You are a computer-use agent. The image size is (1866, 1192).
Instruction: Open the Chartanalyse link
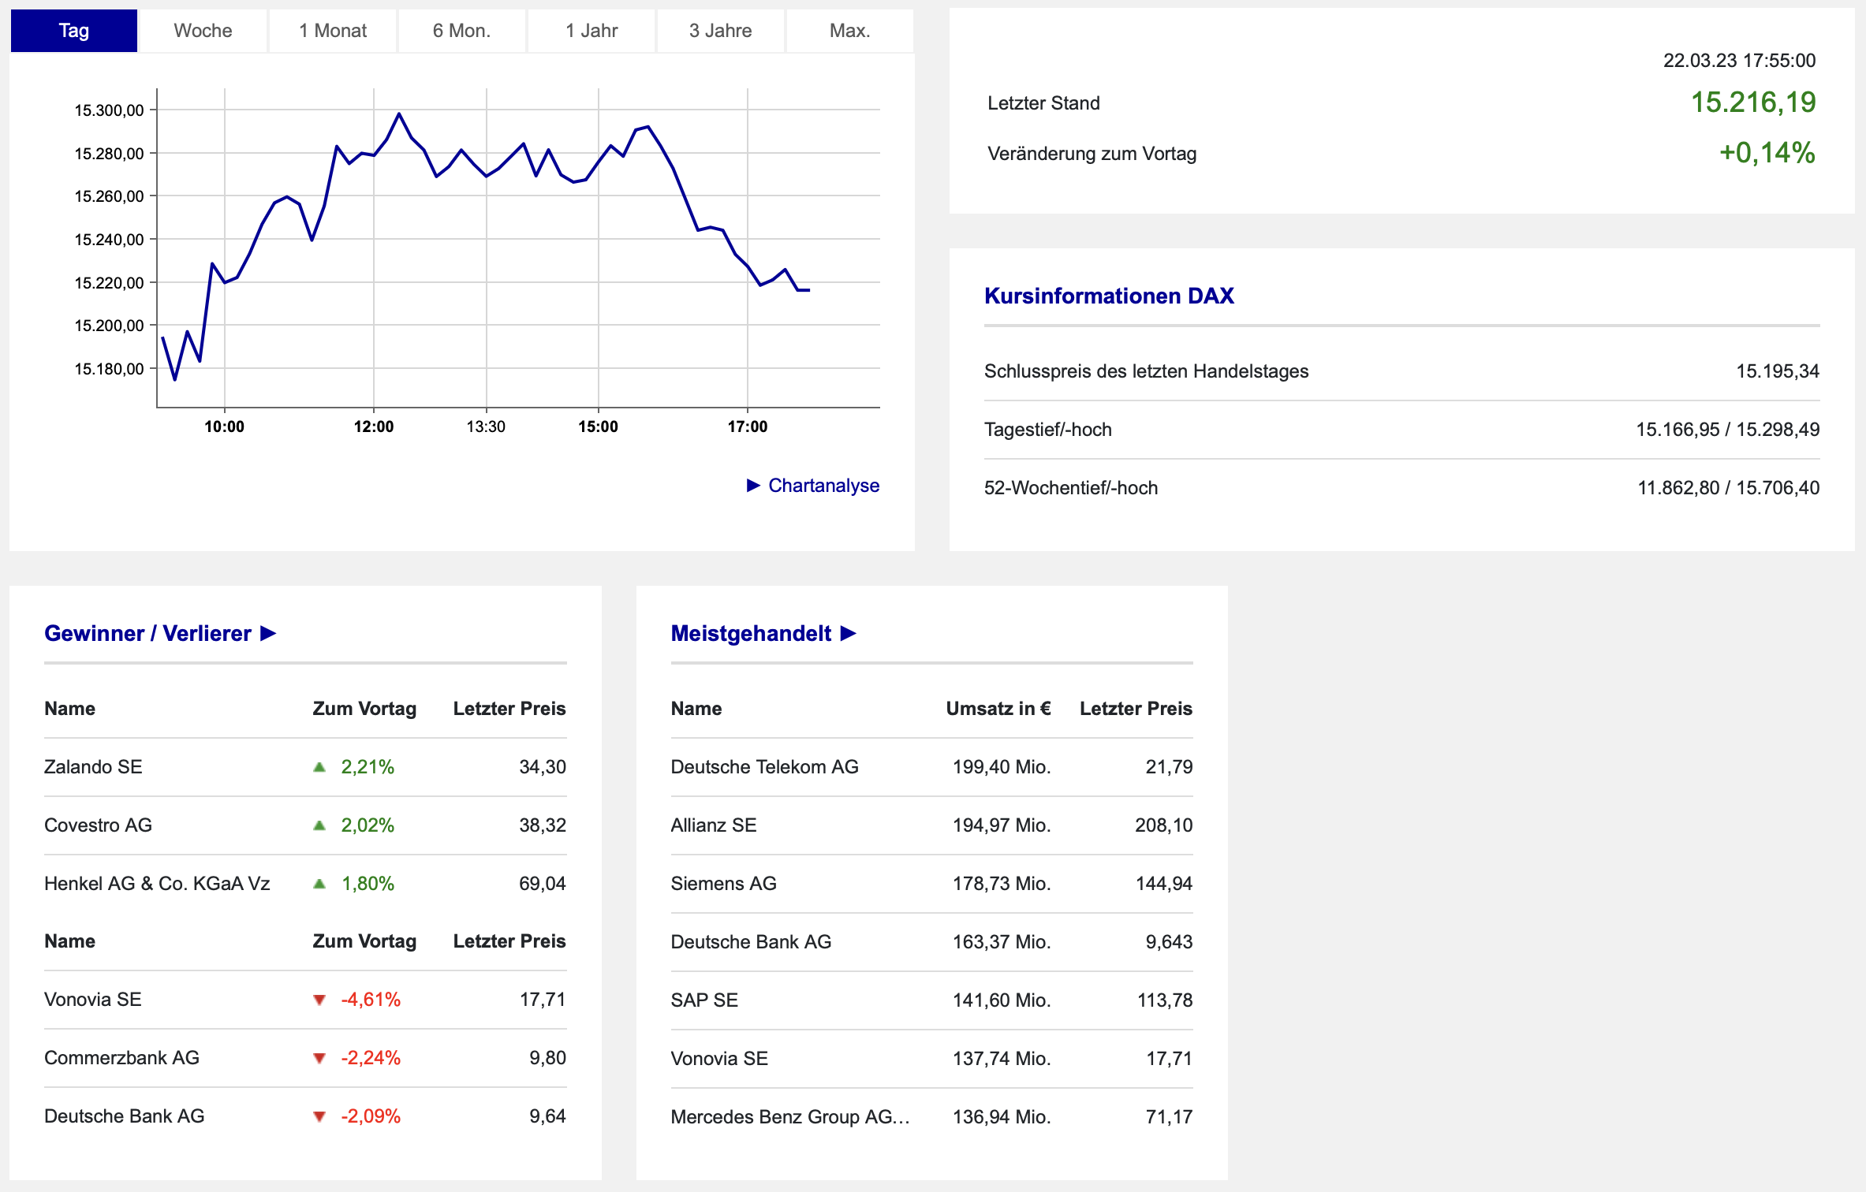[x=823, y=486]
